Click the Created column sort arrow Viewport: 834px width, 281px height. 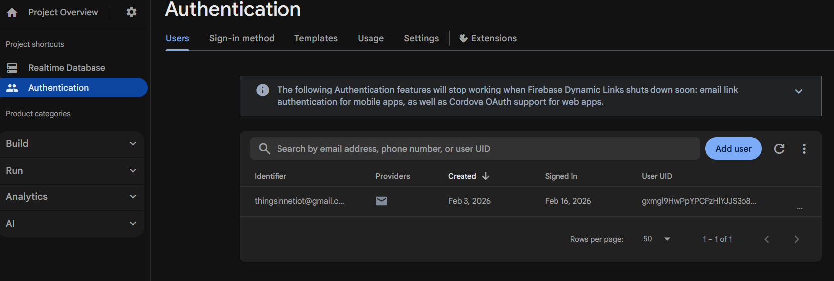point(486,176)
